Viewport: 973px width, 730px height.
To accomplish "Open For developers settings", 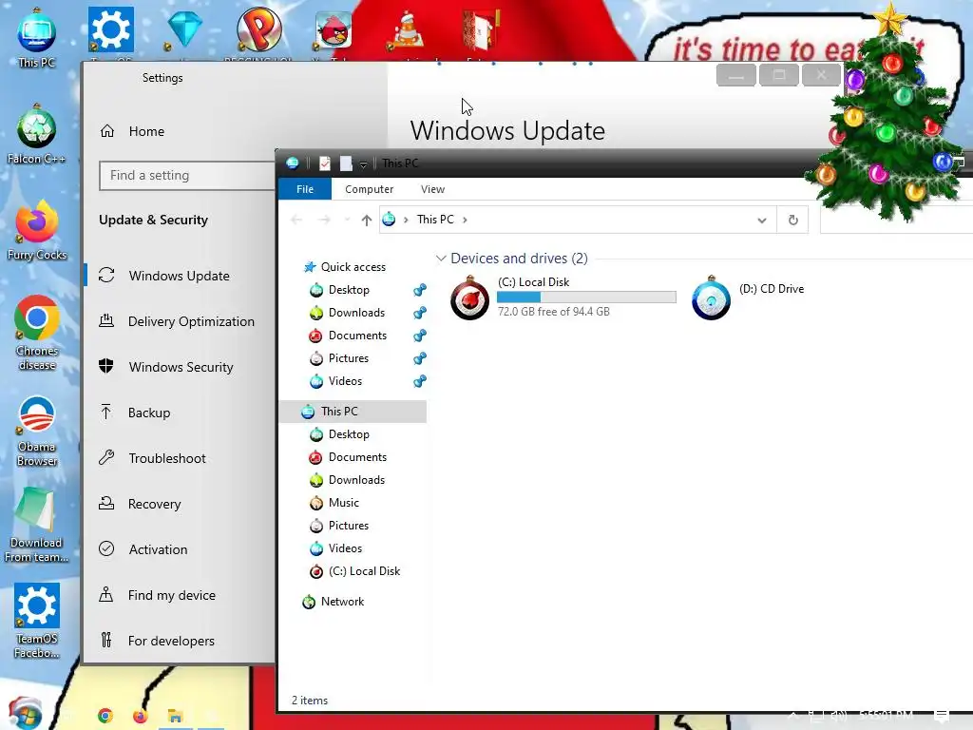I will [179, 641].
